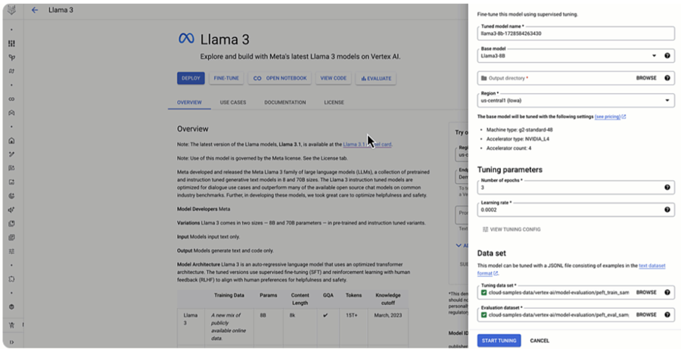
Task: Click the Fine-Tune button
Action: (x=226, y=78)
